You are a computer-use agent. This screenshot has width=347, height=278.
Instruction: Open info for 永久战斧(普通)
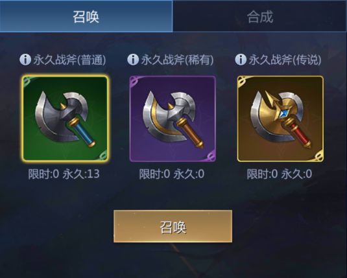pos(25,60)
